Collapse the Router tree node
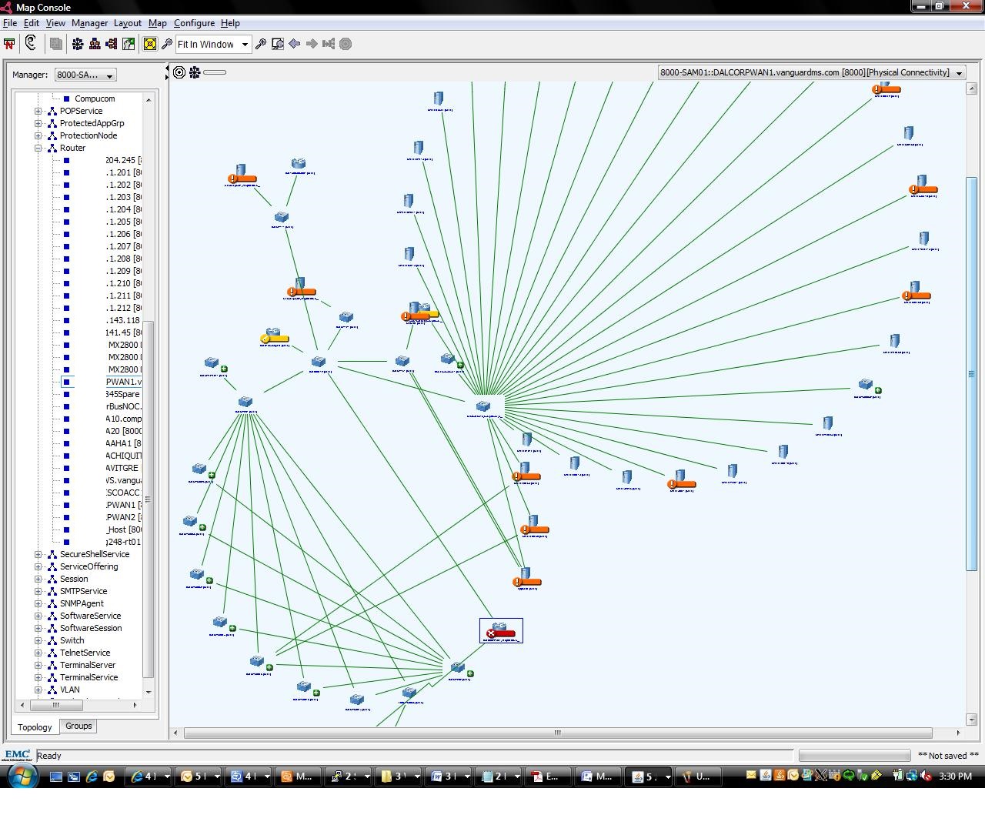The height and width of the screenshot is (835, 985). (38, 148)
